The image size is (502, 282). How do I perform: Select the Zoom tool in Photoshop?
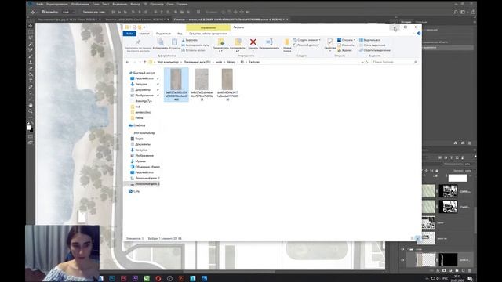coord(31,111)
